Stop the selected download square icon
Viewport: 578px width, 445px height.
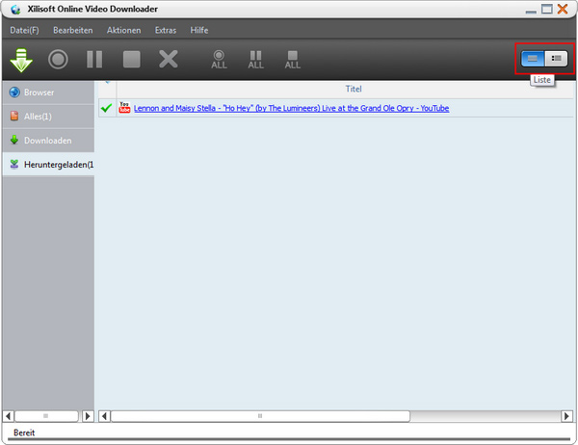(132, 60)
